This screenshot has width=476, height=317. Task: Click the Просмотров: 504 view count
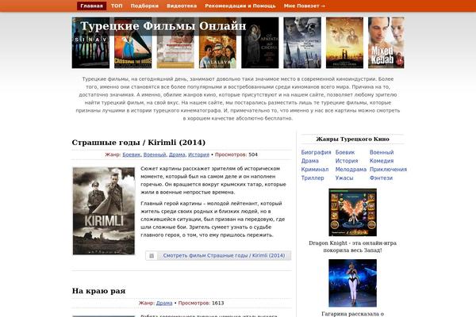point(236,155)
